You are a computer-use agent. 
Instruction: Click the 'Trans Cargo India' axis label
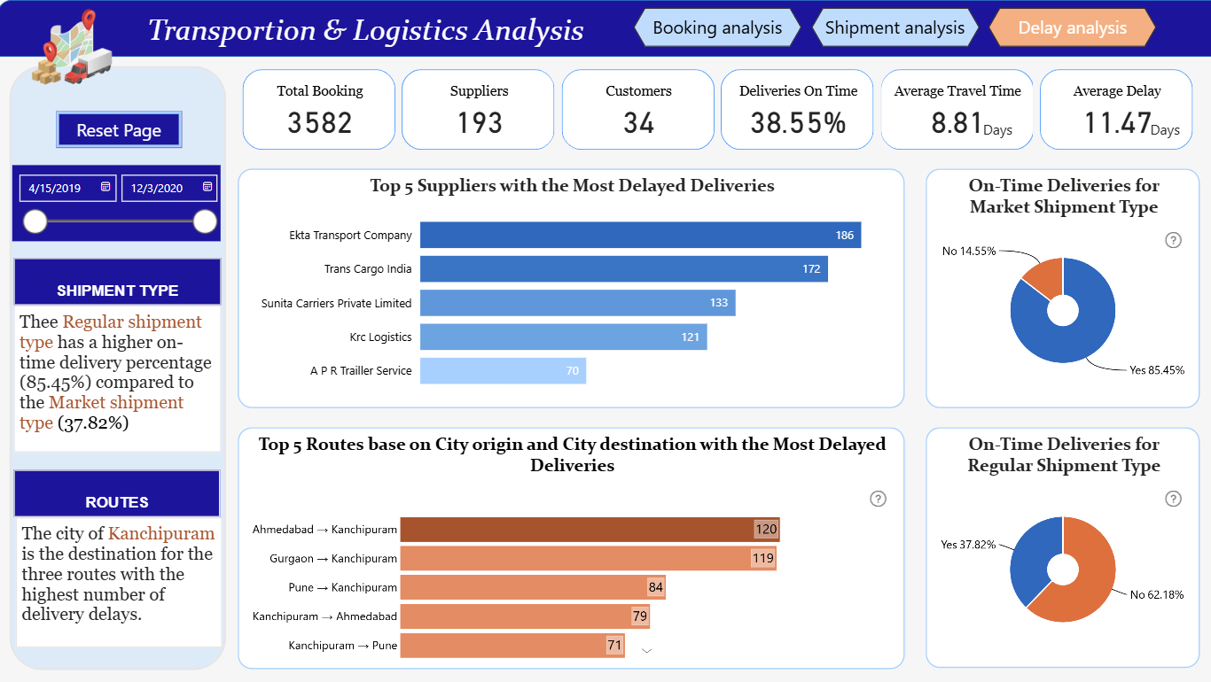pyautogui.click(x=369, y=269)
